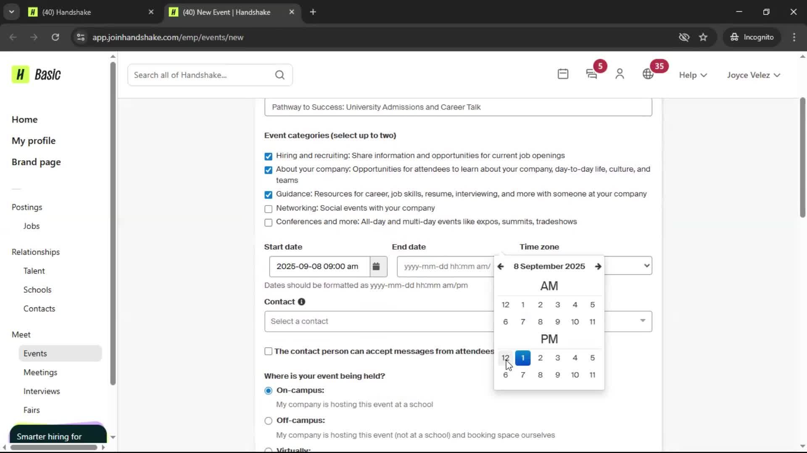This screenshot has height=453, width=807.
Task: Click the event name text field
Action: click(x=458, y=107)
